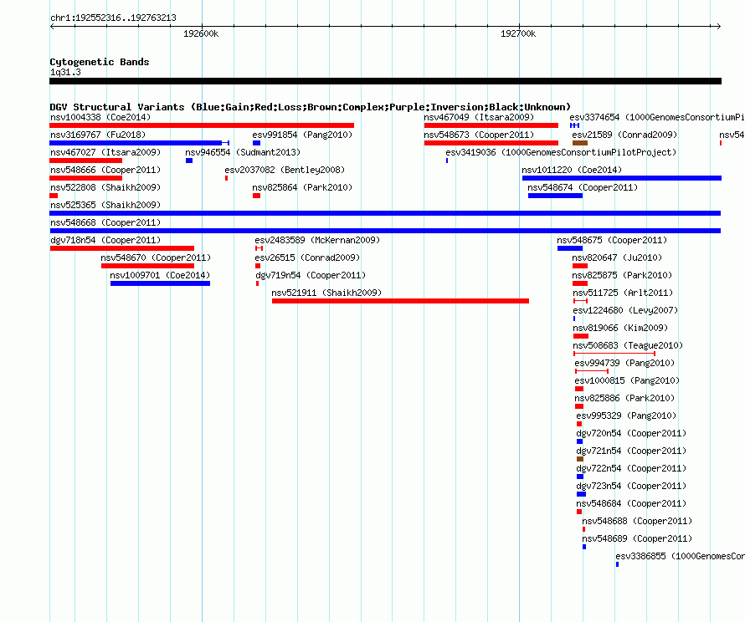This screenshot has height=622, width=745.
Task: Click the esv991854 (Pang2010) label
Action: tap(302, 135)
